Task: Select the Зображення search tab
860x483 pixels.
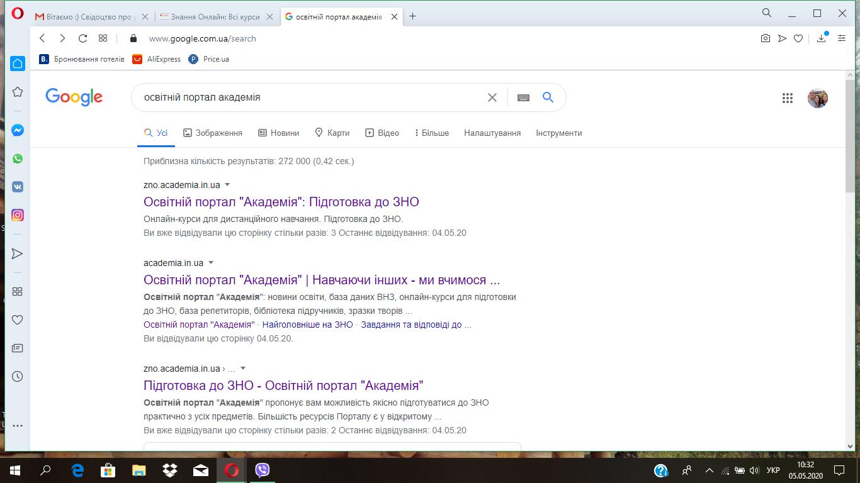Action: click(x=213, y=133)
